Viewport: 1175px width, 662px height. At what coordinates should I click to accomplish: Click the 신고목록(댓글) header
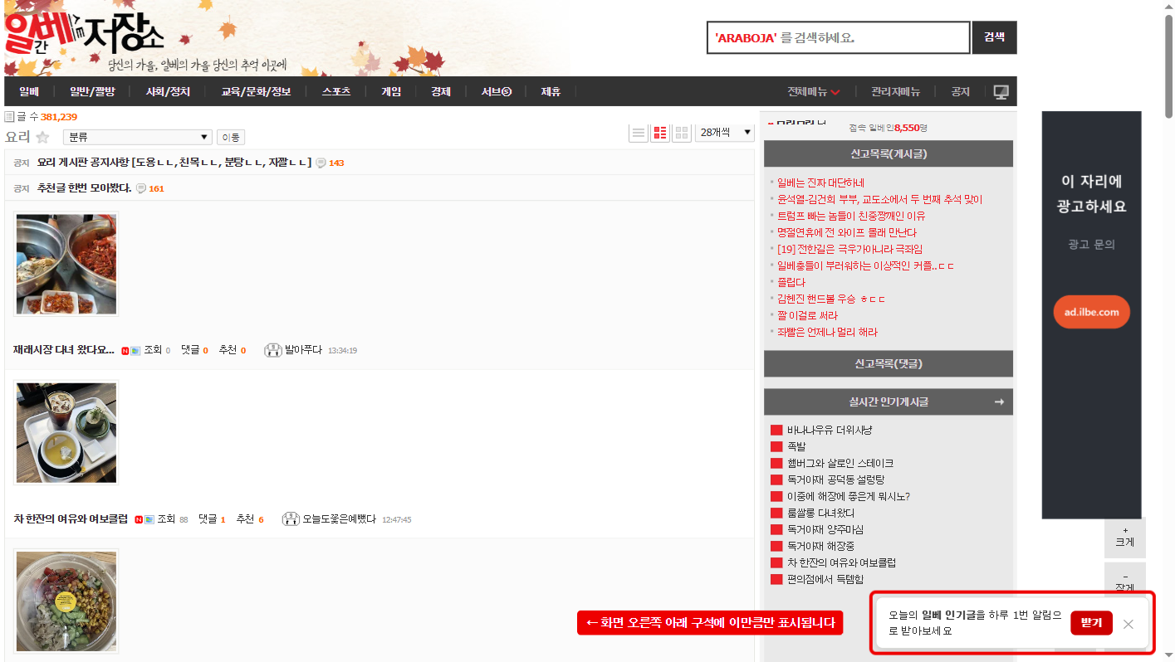[889, 363]
